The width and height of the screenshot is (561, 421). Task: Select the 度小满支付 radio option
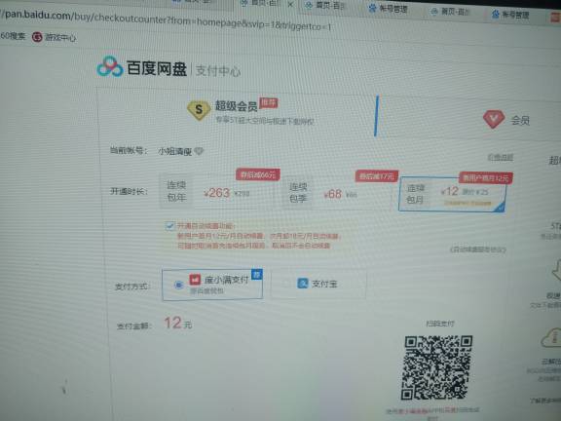pos(178,285)
